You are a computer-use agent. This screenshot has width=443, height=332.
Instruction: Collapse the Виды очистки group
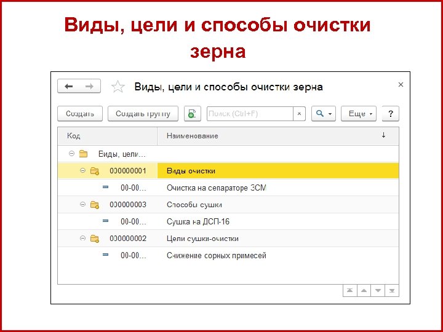82,170
